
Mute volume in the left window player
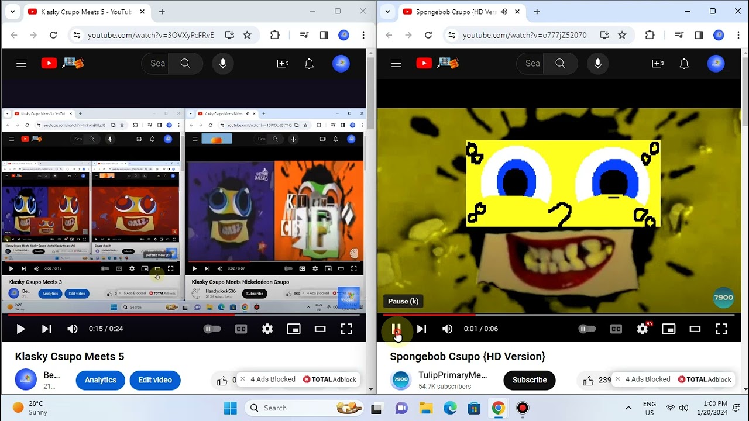73,329
